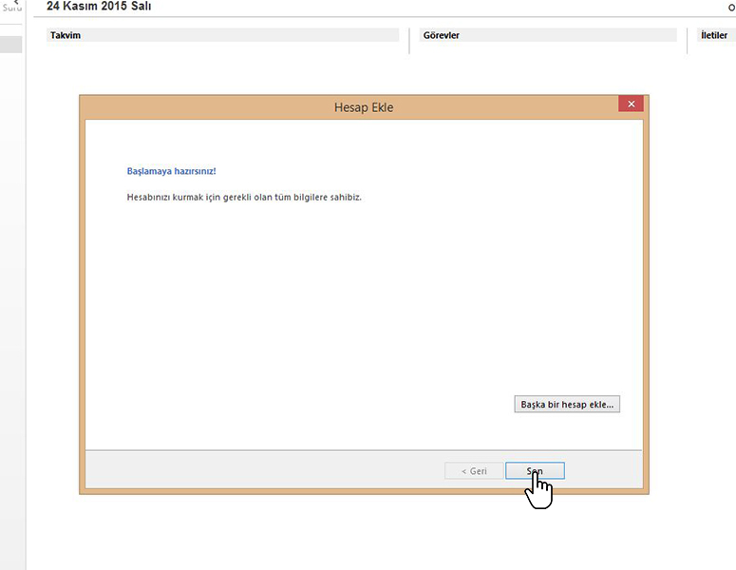Click the Hesap Ekle dialog title bar
The height and width of the screenshot is (570, 736).
[x=363, y=107]
